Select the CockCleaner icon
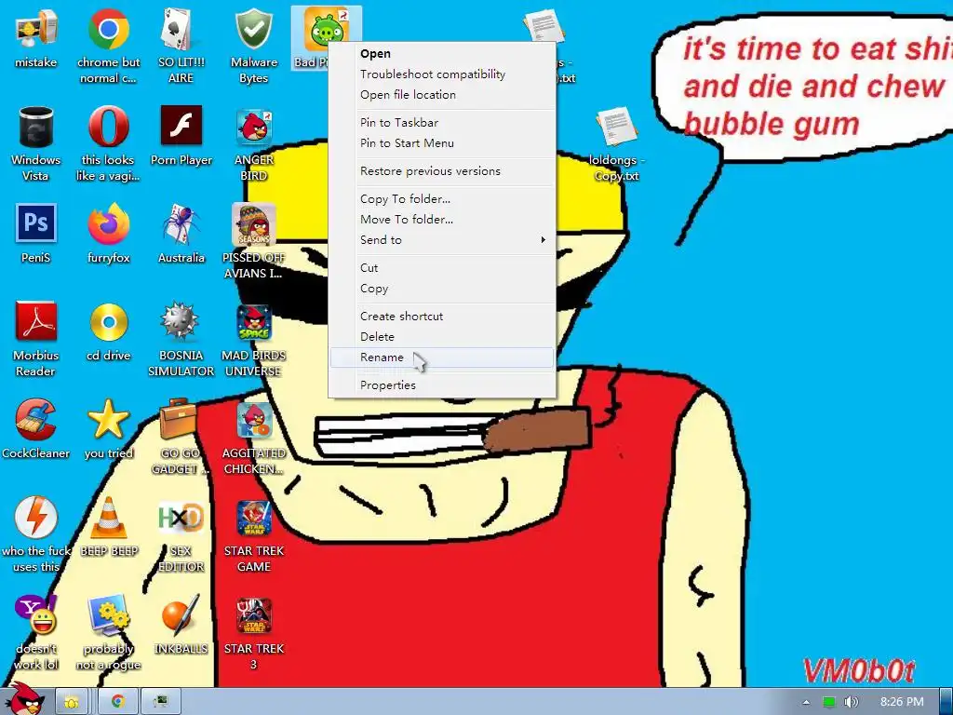The height and width of the screenshot is (715, 953). (x=36, y=429)
